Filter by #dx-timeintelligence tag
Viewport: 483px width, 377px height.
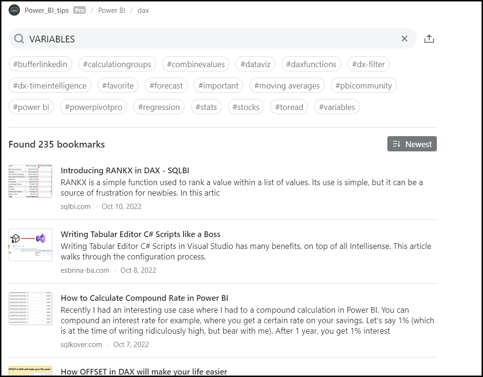pos(49,86)
